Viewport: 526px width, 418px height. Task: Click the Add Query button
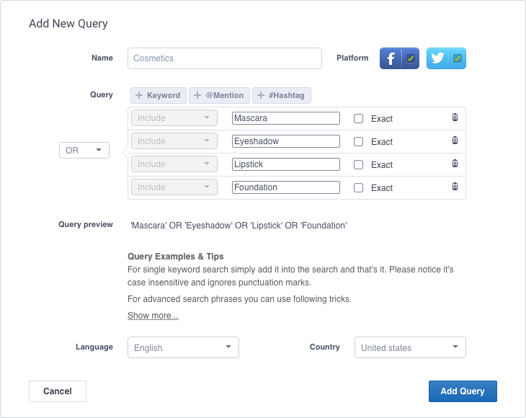tap(463, 391)
